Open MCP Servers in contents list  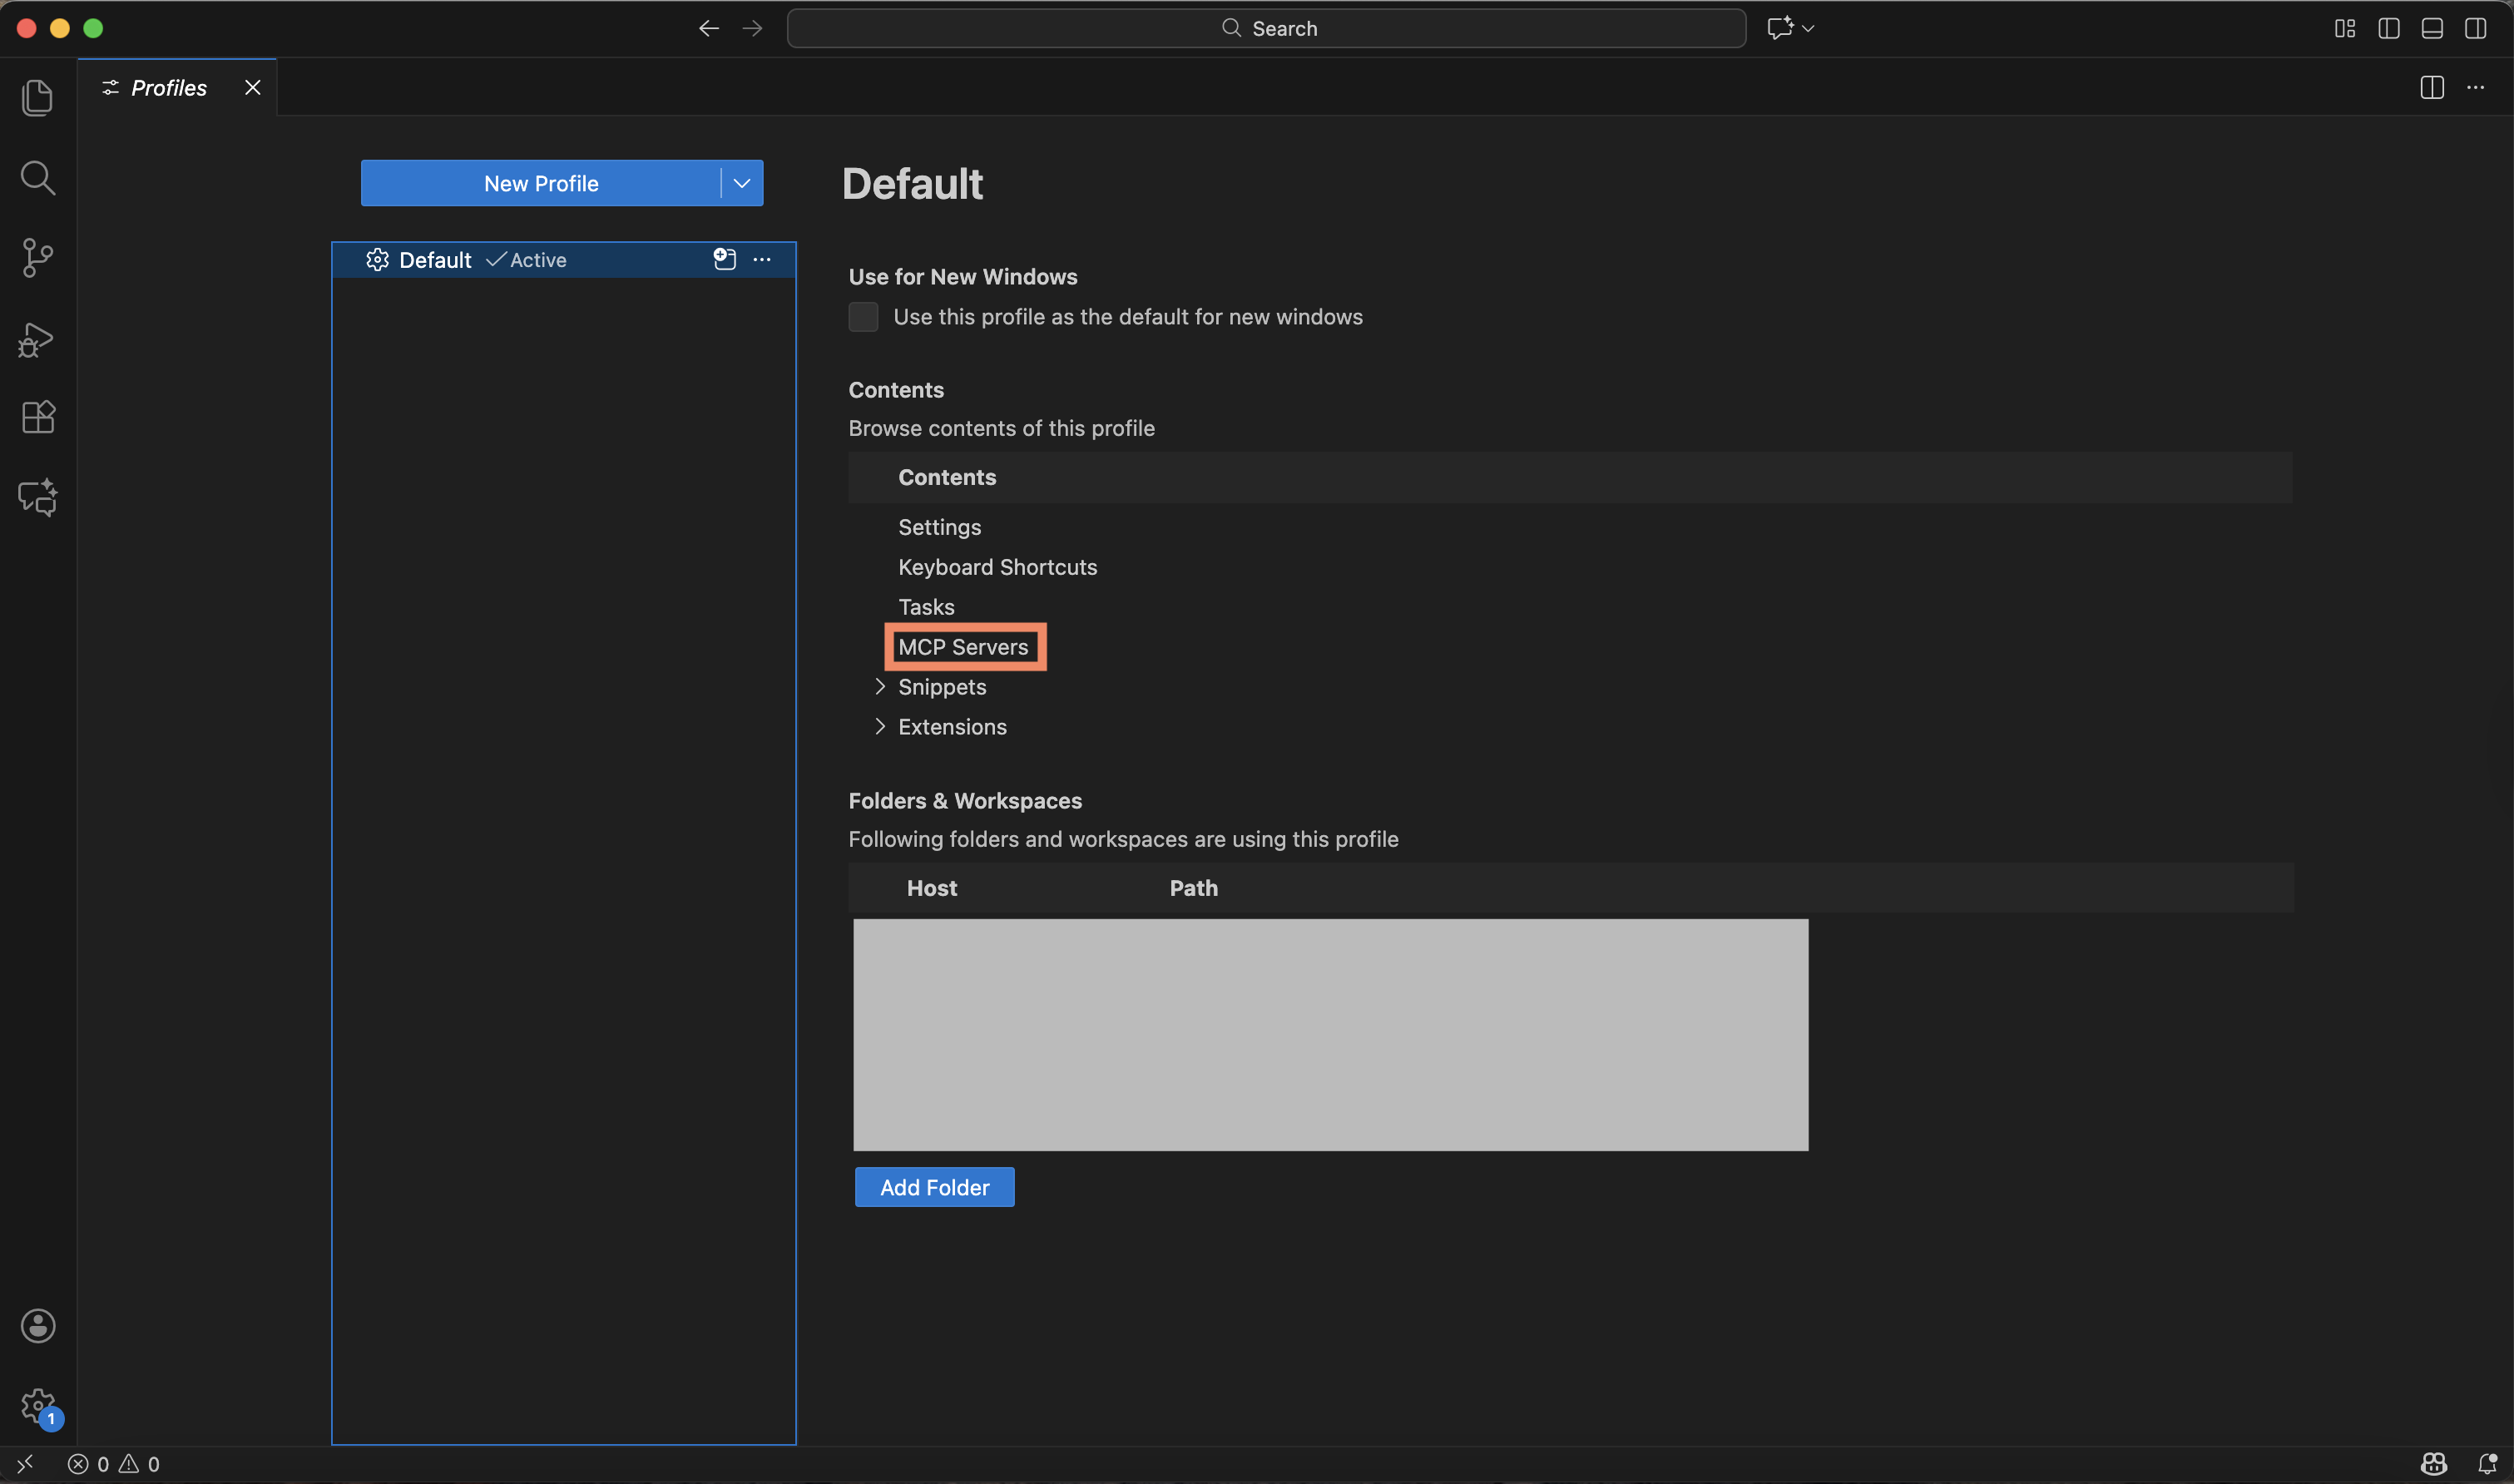(963, 647)
